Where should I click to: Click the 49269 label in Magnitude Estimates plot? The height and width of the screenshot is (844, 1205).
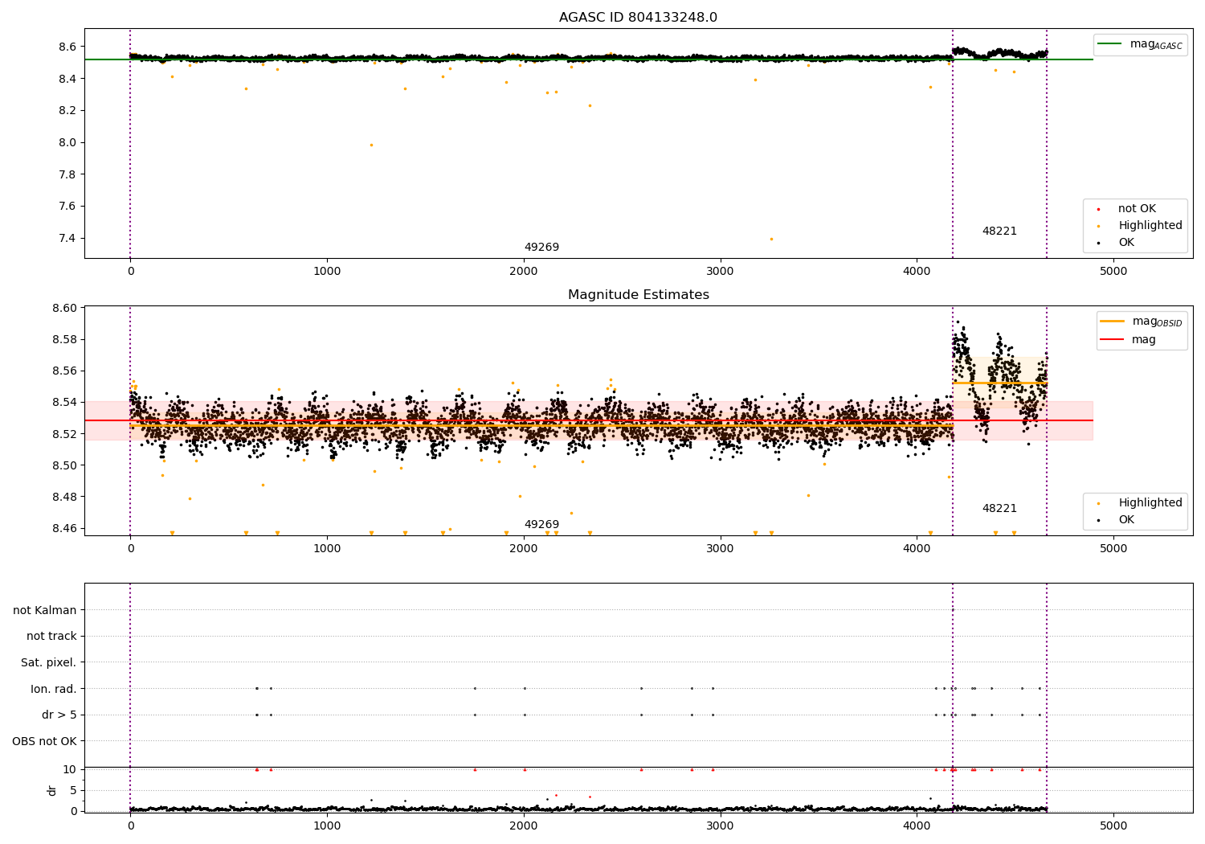[541, 525]
